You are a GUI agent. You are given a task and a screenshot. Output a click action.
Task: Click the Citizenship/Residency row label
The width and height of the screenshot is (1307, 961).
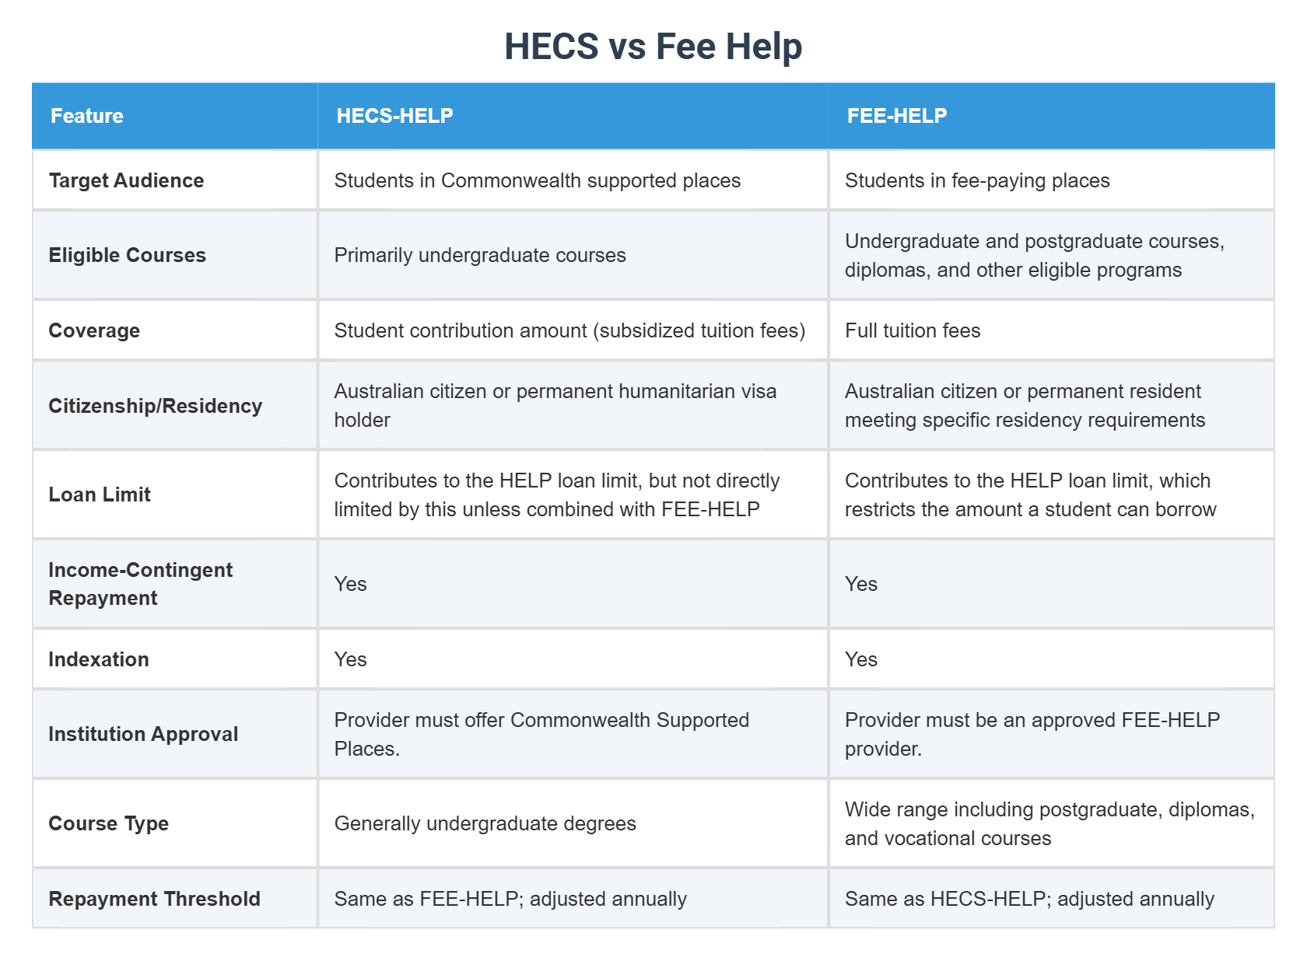click(155, 406)
